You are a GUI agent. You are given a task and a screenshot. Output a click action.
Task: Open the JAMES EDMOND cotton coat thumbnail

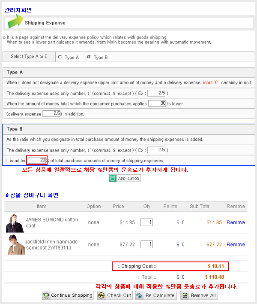coord(15,222)
